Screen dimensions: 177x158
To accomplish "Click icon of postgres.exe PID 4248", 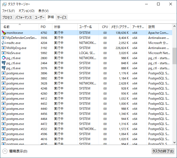I will click(x=4, y=88).
